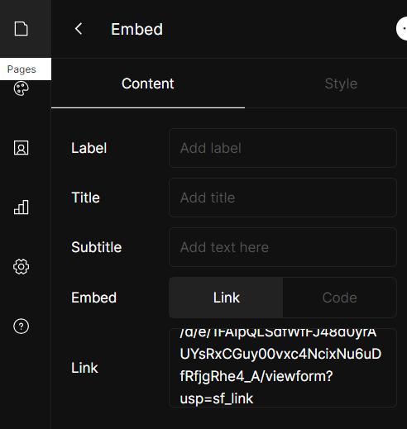Click the Subtitle field label
Image resolution: width=407 pixels, height=429 pixels.
96,247
